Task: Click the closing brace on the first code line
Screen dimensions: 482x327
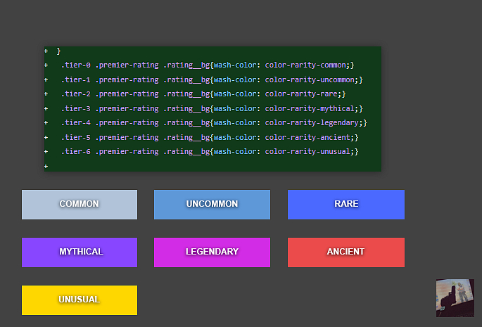Action: [x=58, y=51]
